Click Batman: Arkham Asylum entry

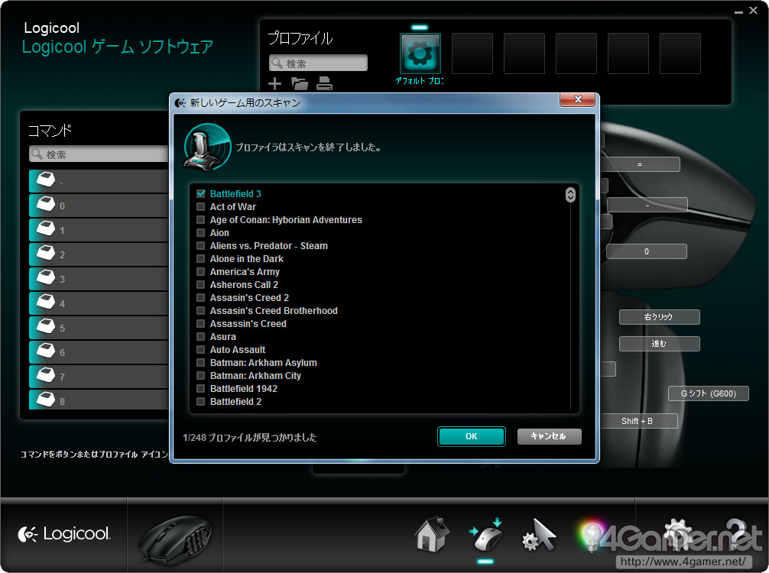click(264, 363)
